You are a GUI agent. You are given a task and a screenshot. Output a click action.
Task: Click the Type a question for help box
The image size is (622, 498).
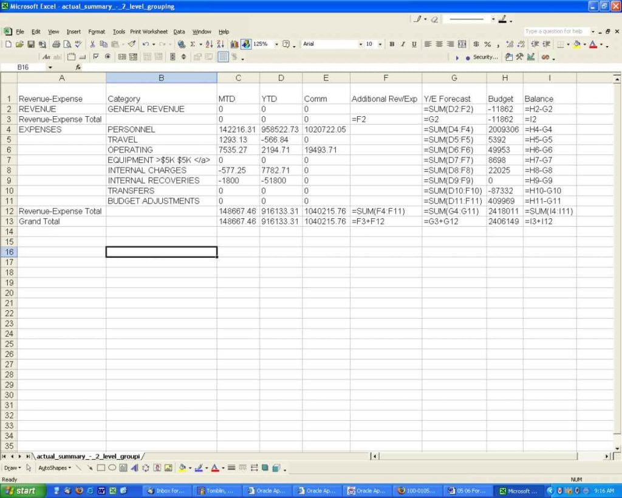[557, 32]
